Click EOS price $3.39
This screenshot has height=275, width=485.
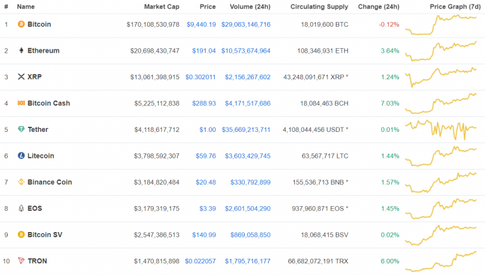[208, 209]
